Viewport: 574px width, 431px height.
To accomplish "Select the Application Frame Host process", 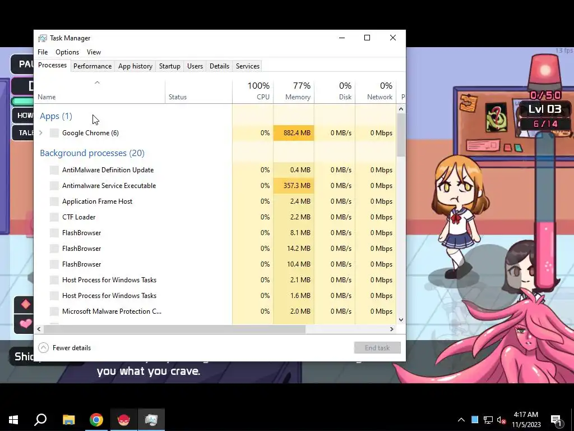I will point(215,201).
